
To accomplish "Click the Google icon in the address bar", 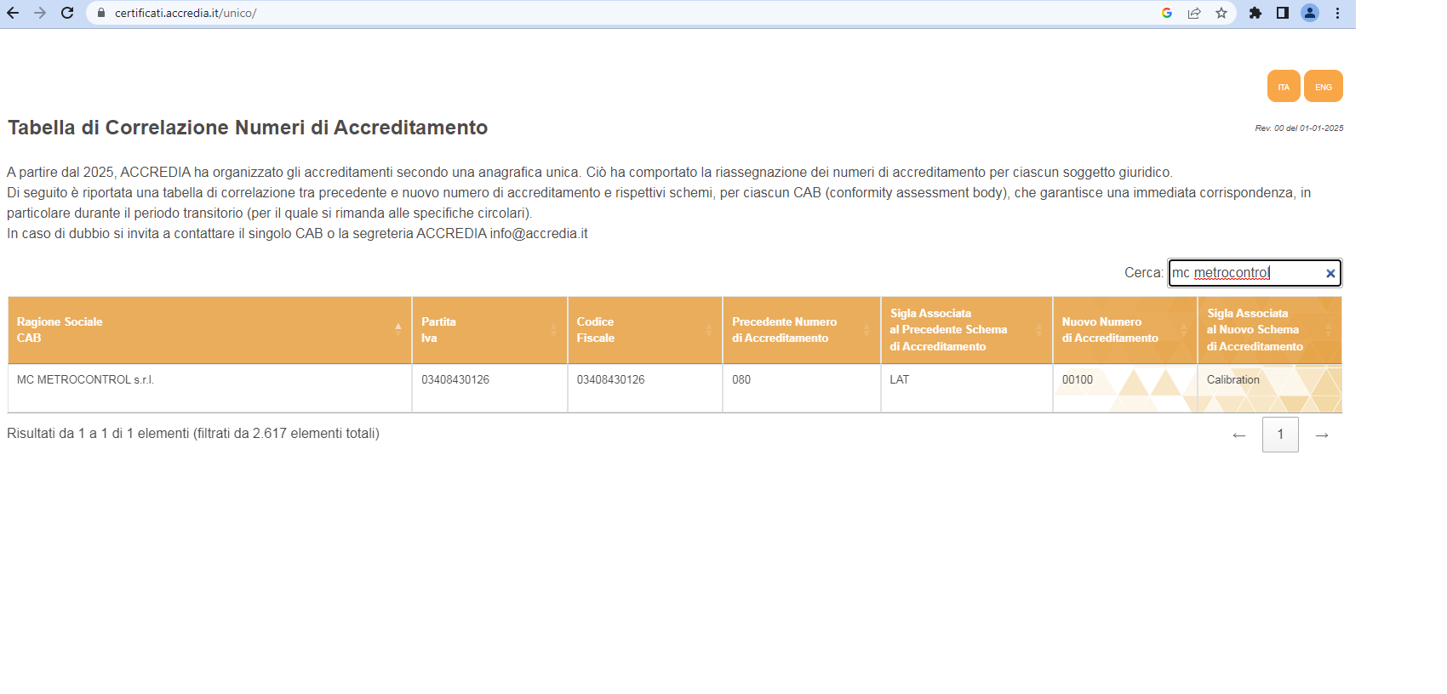I will coord(1167,13).
